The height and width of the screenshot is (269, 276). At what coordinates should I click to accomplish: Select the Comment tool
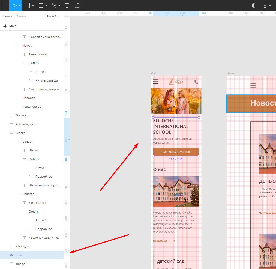pyautogui.click(x=78, y=5)
